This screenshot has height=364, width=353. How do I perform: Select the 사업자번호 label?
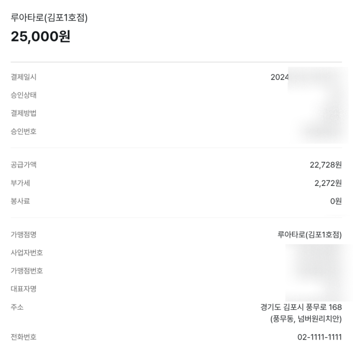[x=27, y=253]
